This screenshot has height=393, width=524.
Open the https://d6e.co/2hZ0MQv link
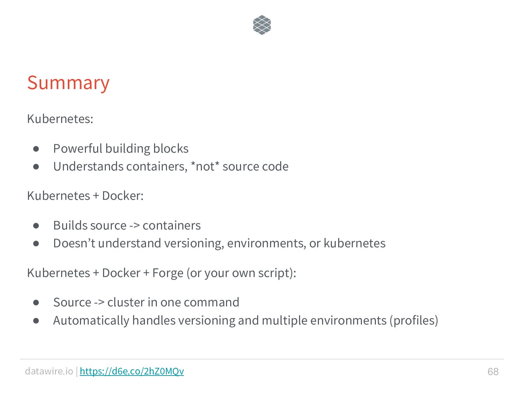[132, 371]
